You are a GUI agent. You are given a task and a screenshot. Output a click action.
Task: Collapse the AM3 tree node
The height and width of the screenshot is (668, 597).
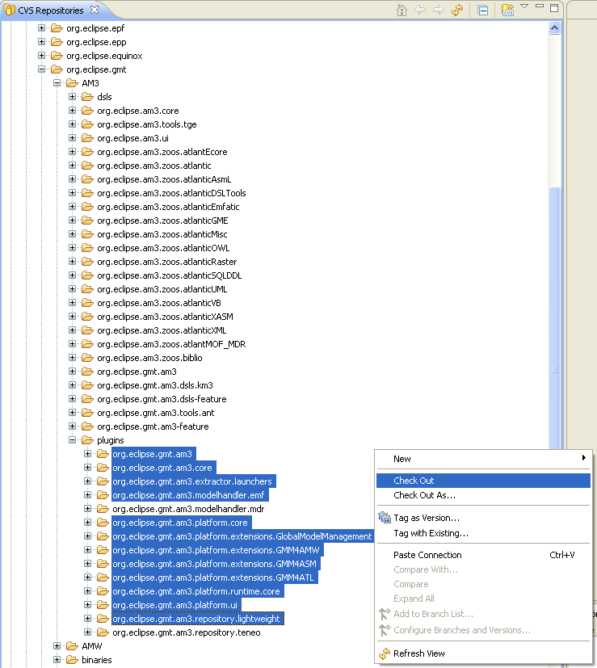(x=57, y=82)
